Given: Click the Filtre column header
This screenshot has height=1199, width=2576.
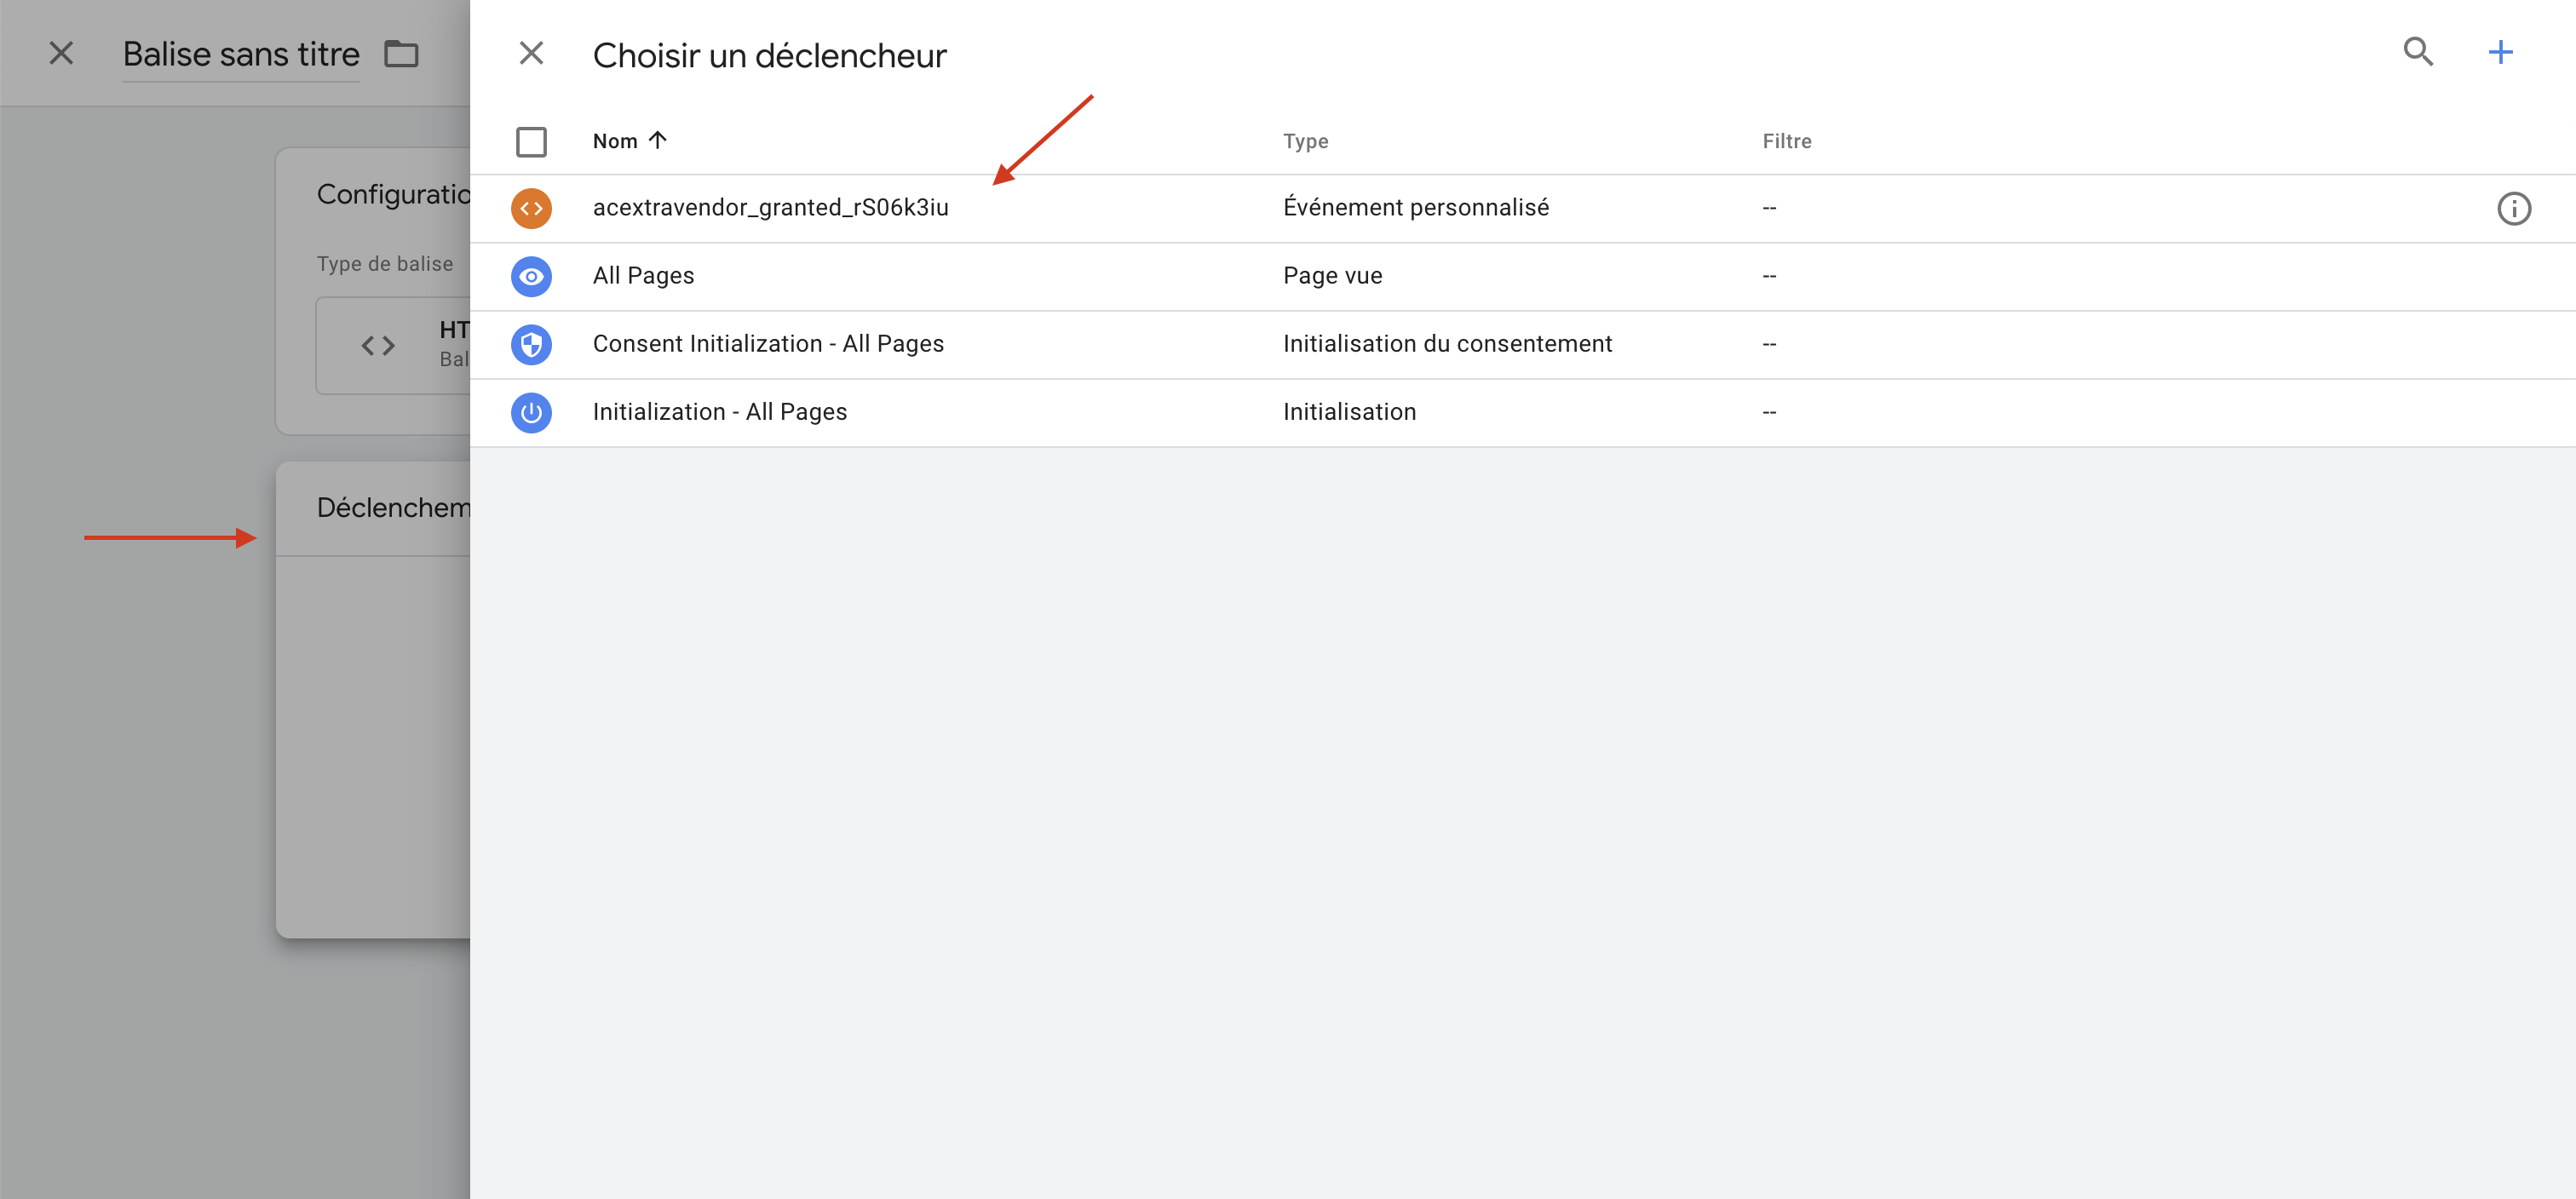Looking at the screenshot, I should click(x=1787, y=141).
